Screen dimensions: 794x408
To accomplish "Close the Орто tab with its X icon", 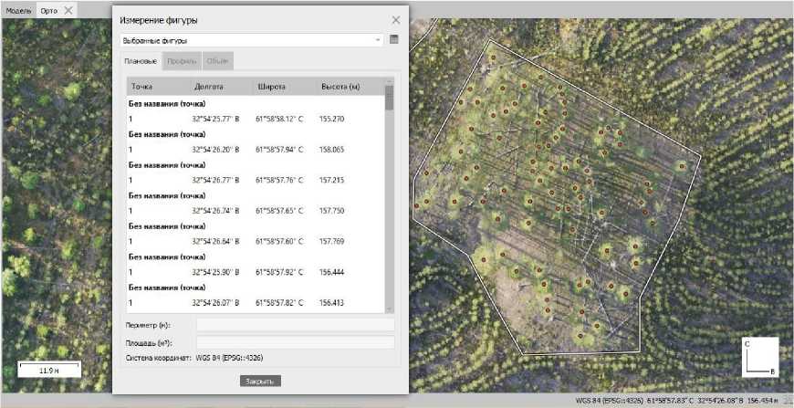I will click(68, 8).
